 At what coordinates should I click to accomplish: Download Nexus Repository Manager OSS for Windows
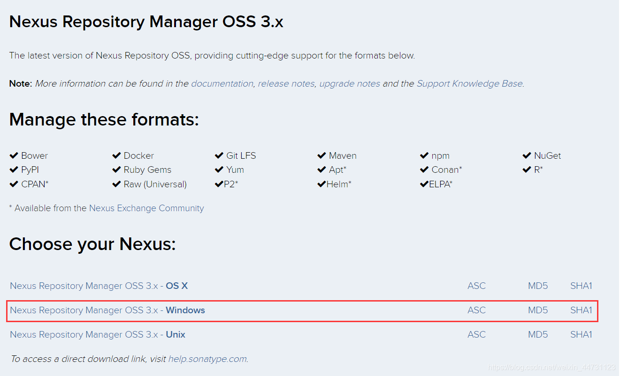[107, 310]
